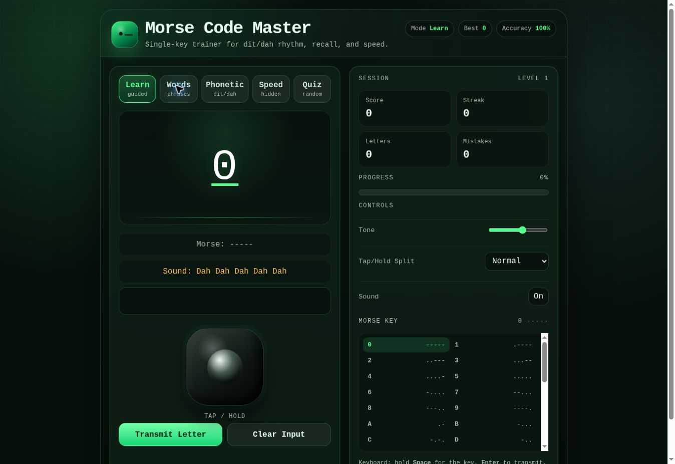Switch to the Learn guided tab

point(137,89)
